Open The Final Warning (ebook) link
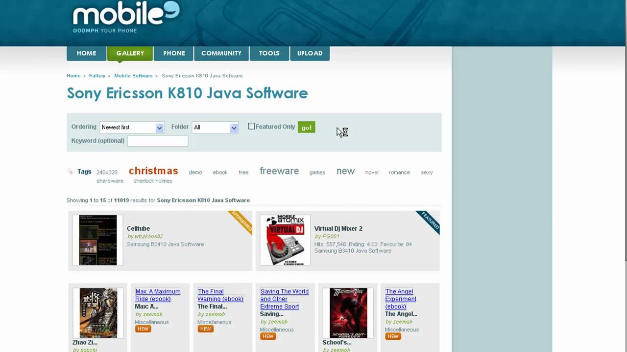Viewport: 627px width, 352px height. (220, 295)
